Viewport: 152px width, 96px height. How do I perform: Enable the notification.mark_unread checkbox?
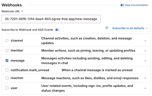pos(7,70)
